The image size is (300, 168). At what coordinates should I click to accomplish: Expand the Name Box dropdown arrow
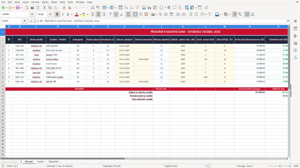pyautogui.click(x=24, y=21)
